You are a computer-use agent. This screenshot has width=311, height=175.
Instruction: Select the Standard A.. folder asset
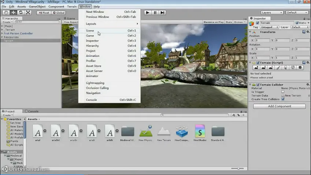click(218, 133)
